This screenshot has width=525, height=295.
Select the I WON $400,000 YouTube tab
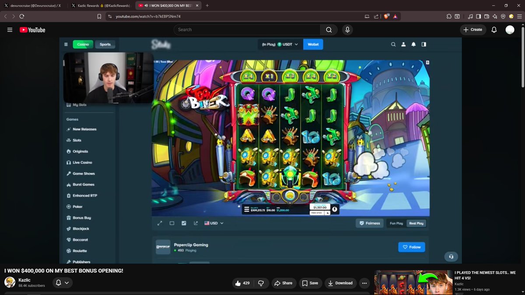168,5
